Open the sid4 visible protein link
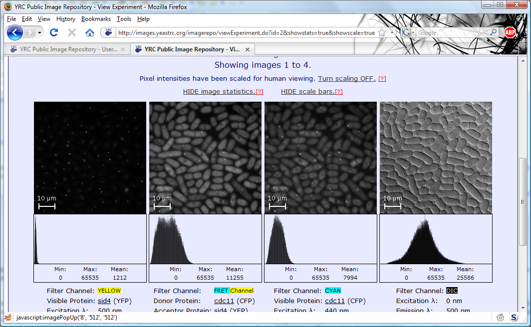Screen dimensions: 531x327 point(104,301)
